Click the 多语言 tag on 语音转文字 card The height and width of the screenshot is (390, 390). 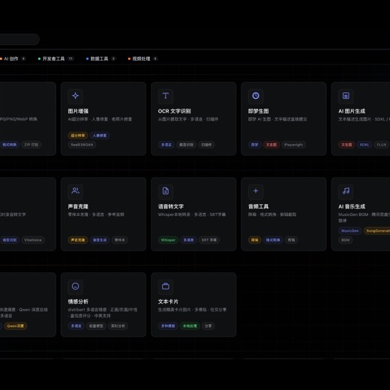[x=188, y=240]
